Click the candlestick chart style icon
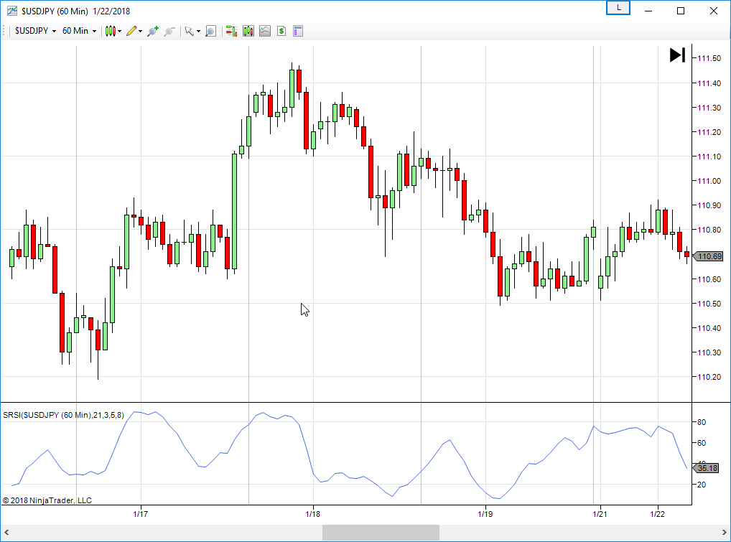This screenshot has width=731, height=542. click(x=110, y=31)
